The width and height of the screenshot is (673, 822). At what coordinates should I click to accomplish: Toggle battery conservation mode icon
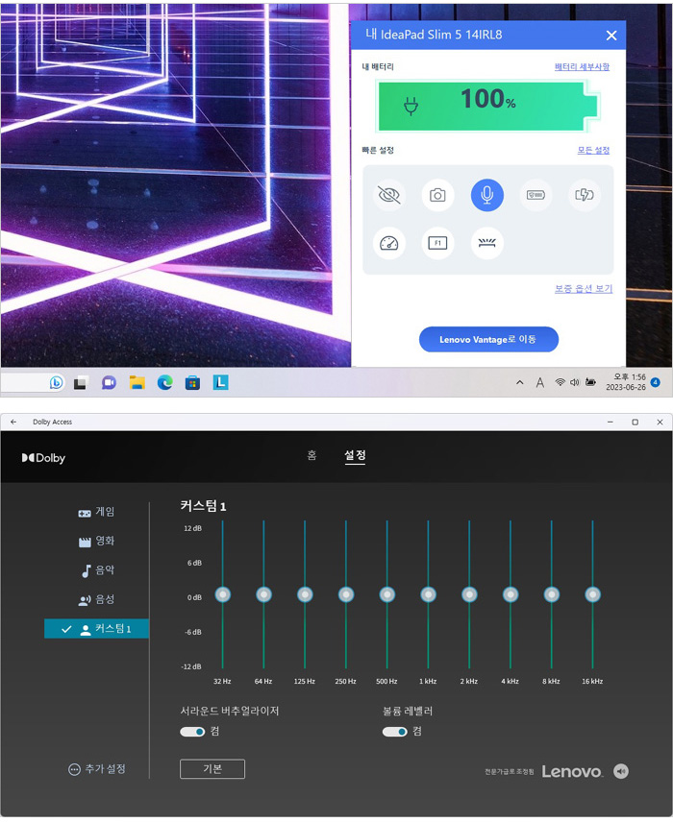[536, 195]
